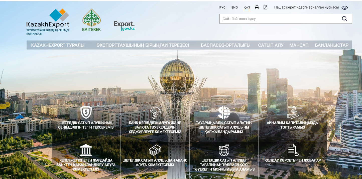Open the БАЙЛАНЫСТАР contacts link
This screenshot has height=179, width=362.
pos(331,45)
